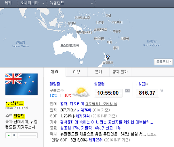Click the 웰링턴 weather link
Image resolution: width=174 pixels, height=147 pixels.
(x=55, y=84)
